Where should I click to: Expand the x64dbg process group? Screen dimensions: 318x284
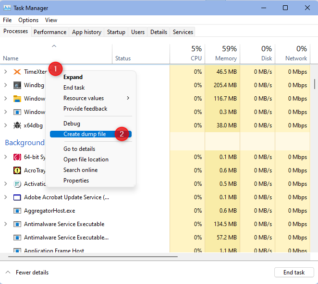pyautogui.click(x=6, y=125)
